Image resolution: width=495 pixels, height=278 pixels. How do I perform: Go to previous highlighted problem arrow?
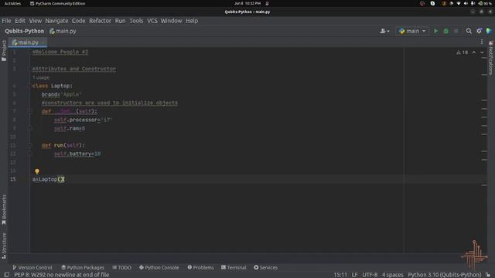coord(474,53)
